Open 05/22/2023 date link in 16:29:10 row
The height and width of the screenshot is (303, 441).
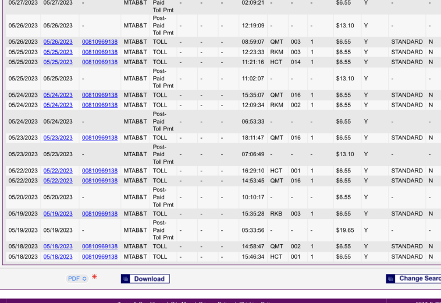(58, 171)
